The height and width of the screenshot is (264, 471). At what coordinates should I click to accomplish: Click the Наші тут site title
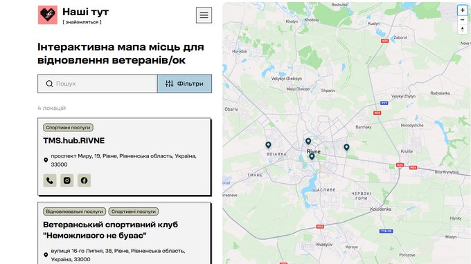coord(86,12)
